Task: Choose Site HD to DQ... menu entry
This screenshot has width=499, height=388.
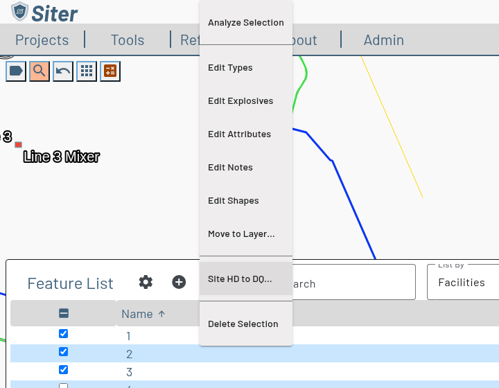Action: [x=245, y=279]
